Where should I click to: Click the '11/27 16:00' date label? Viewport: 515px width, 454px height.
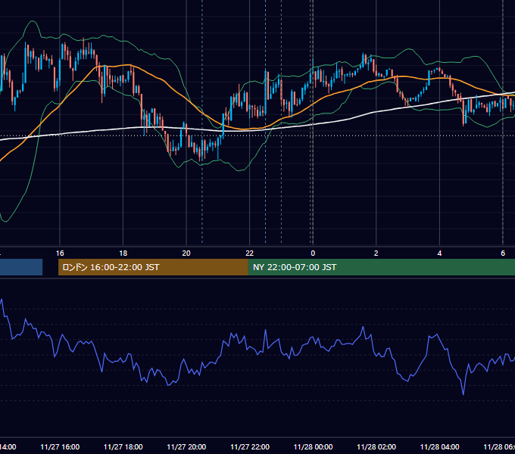[x=60, y=446]
